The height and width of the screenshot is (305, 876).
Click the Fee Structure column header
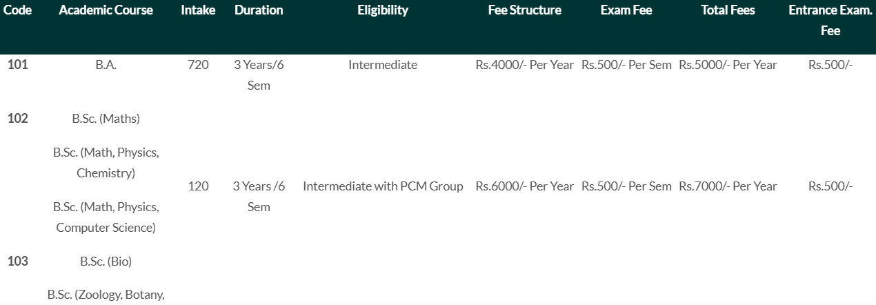click(x=524, y=10)
